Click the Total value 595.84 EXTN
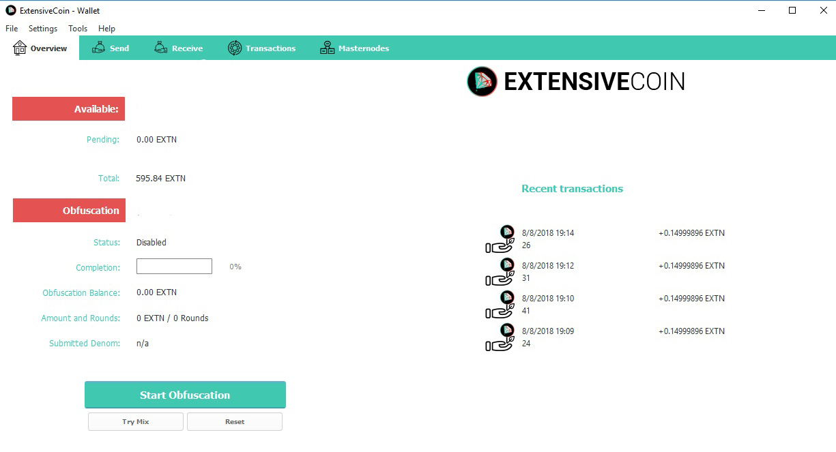Viewport: 836px width, 452px height. pos(160,179)
